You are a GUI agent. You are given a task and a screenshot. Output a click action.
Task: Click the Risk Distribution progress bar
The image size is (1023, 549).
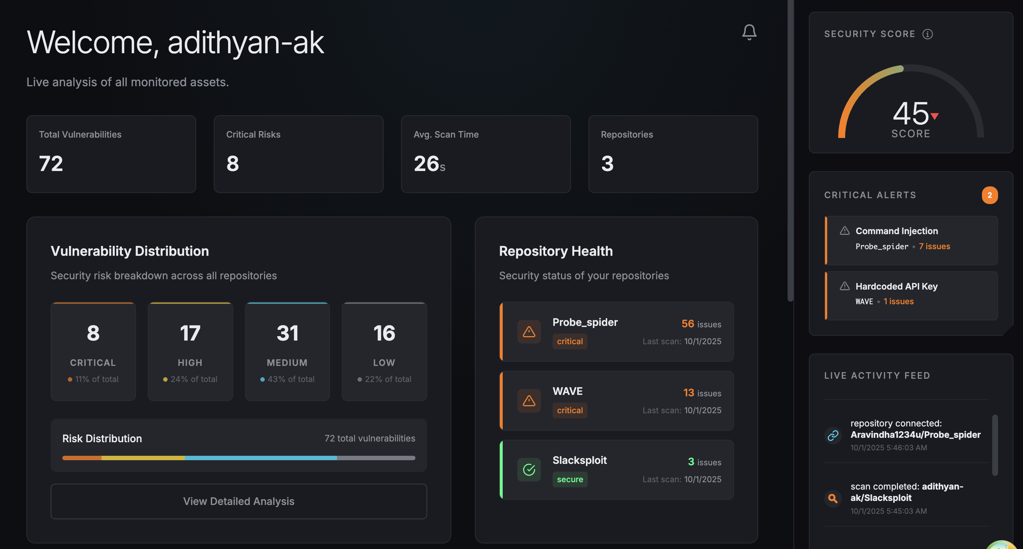[238, 458]
